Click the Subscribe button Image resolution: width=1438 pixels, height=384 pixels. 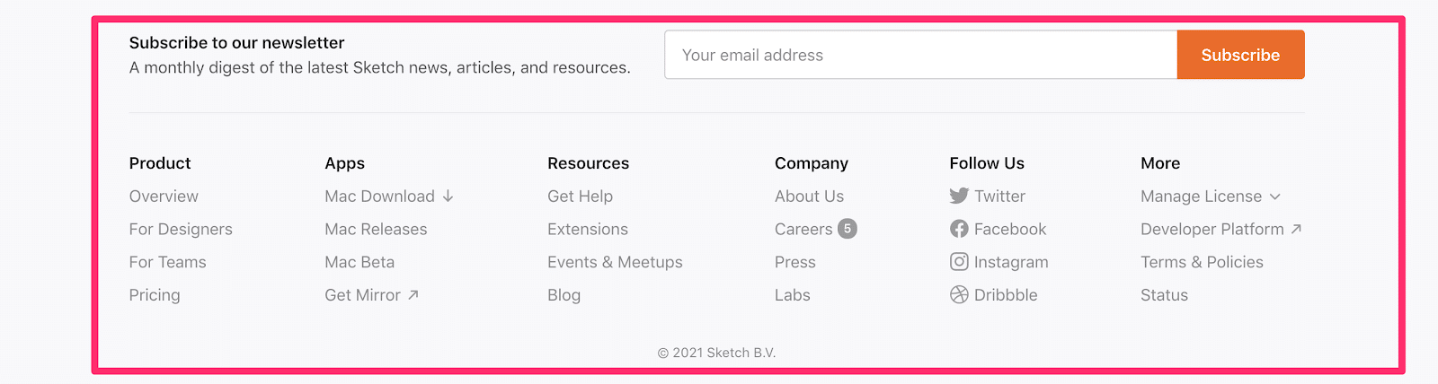click(x=1240, y=55)
